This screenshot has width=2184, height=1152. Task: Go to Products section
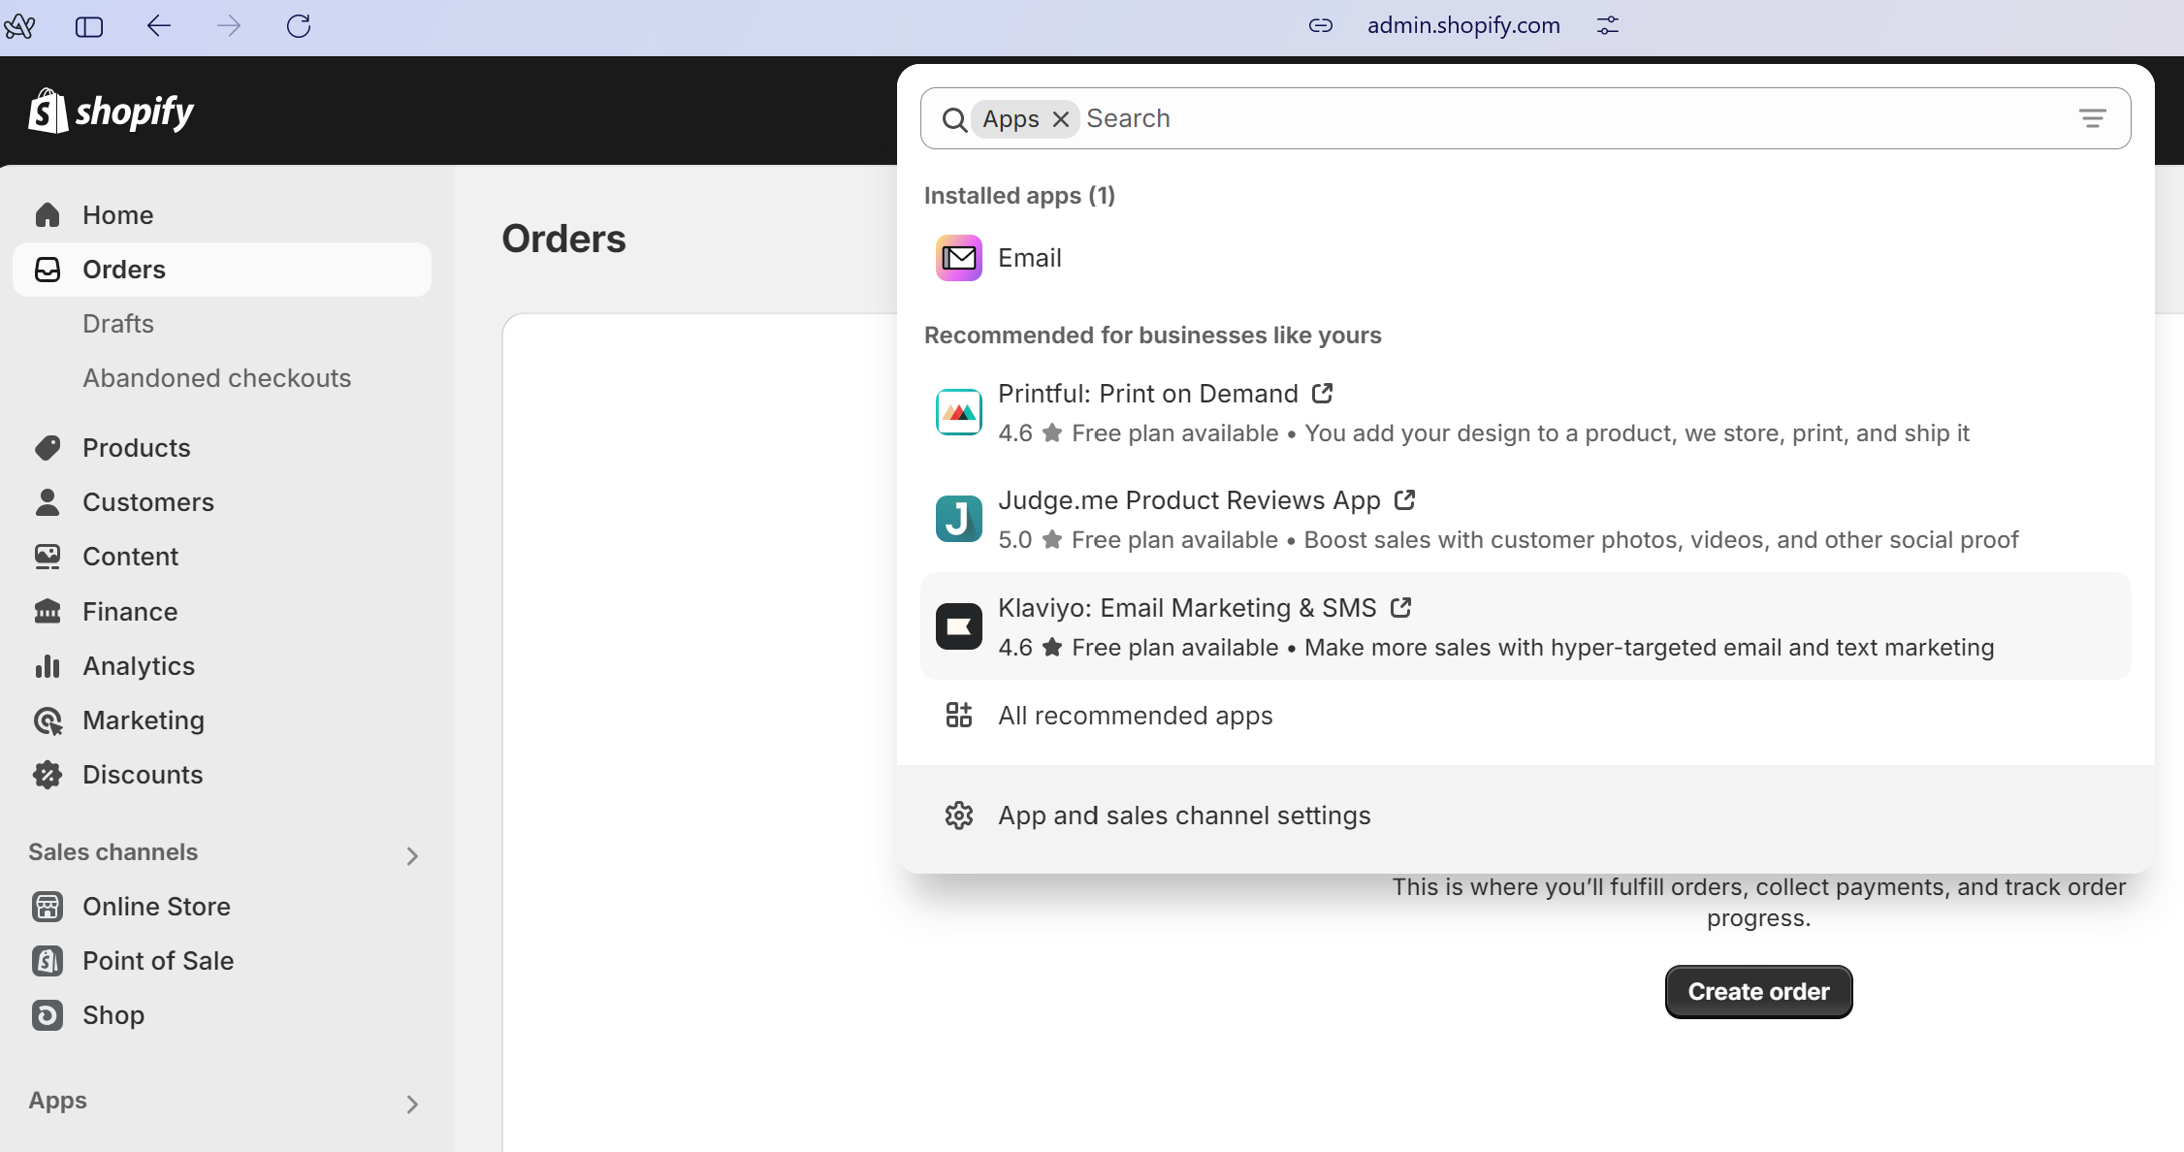coord(222,448)
